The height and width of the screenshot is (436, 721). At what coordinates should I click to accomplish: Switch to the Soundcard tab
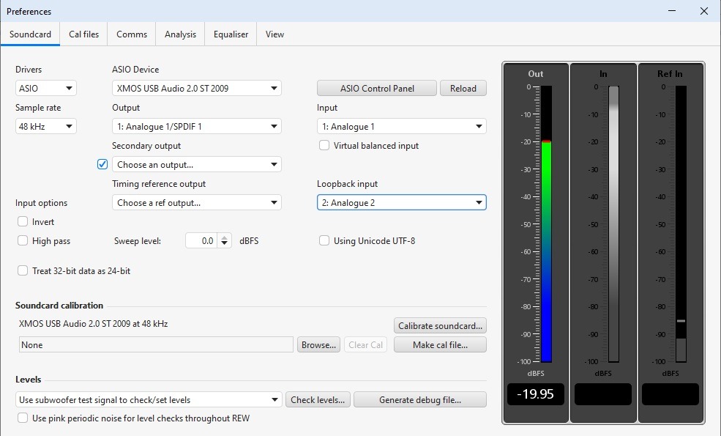pyautogui.click(x=30, y=34)
